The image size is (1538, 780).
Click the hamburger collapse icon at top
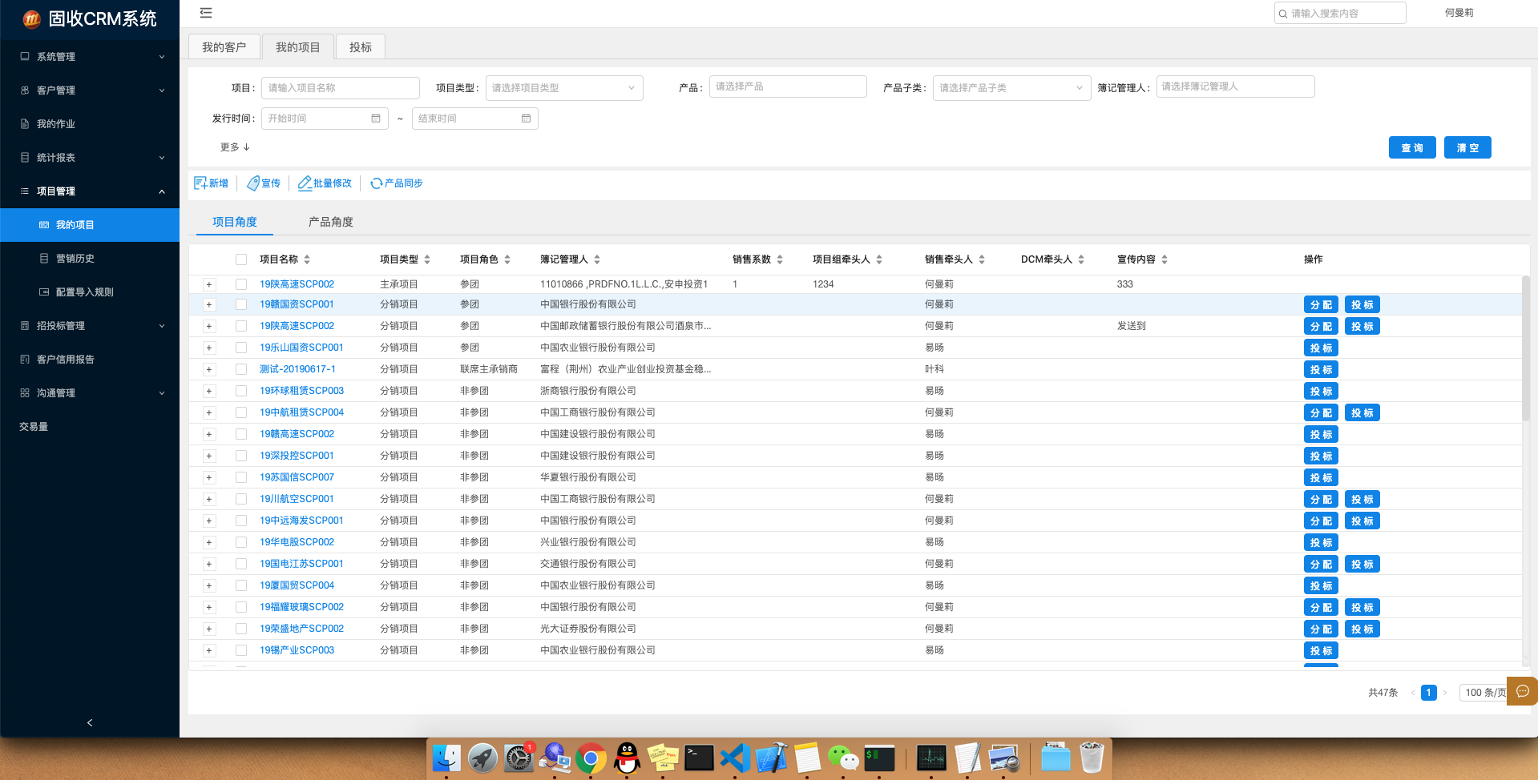(x=204, y=13)
